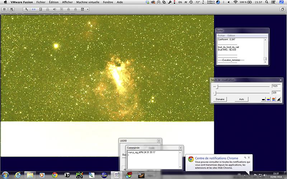
Task: Open the black round icon app in taskbar
Action: point(67,175)
